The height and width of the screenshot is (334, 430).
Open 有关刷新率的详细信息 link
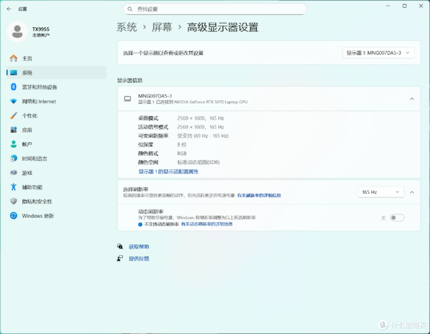pyautogui.click(x=259, y=195)
